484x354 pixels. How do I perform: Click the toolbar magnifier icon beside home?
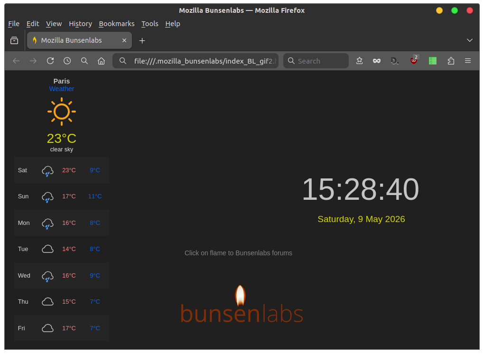[84, 61]
